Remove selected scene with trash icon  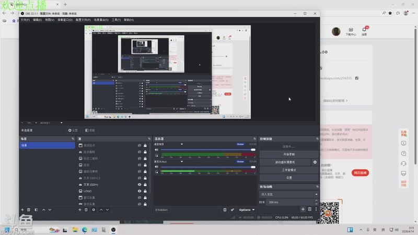pyautogui.click(x=29, y=210)
